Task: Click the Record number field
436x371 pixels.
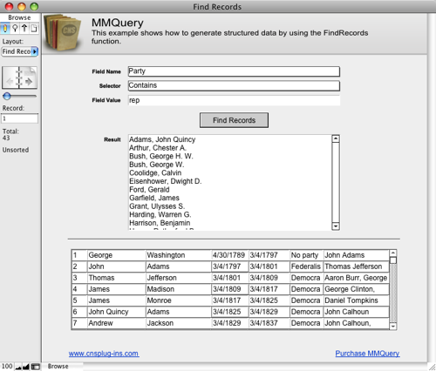Action: pos(20,118)
